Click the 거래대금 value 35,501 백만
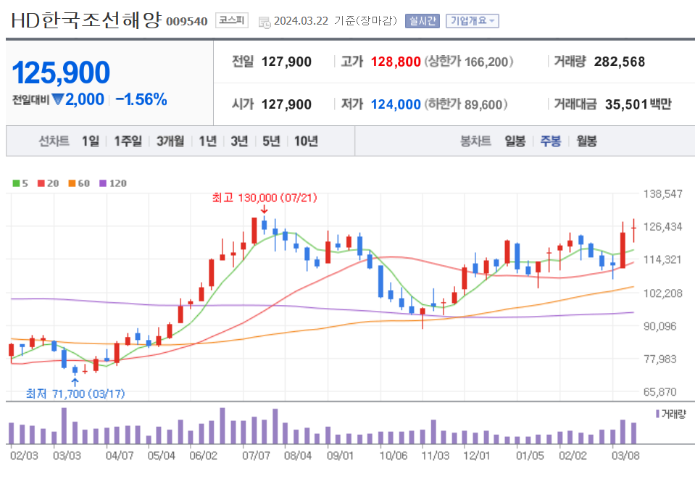 point(638,104)
